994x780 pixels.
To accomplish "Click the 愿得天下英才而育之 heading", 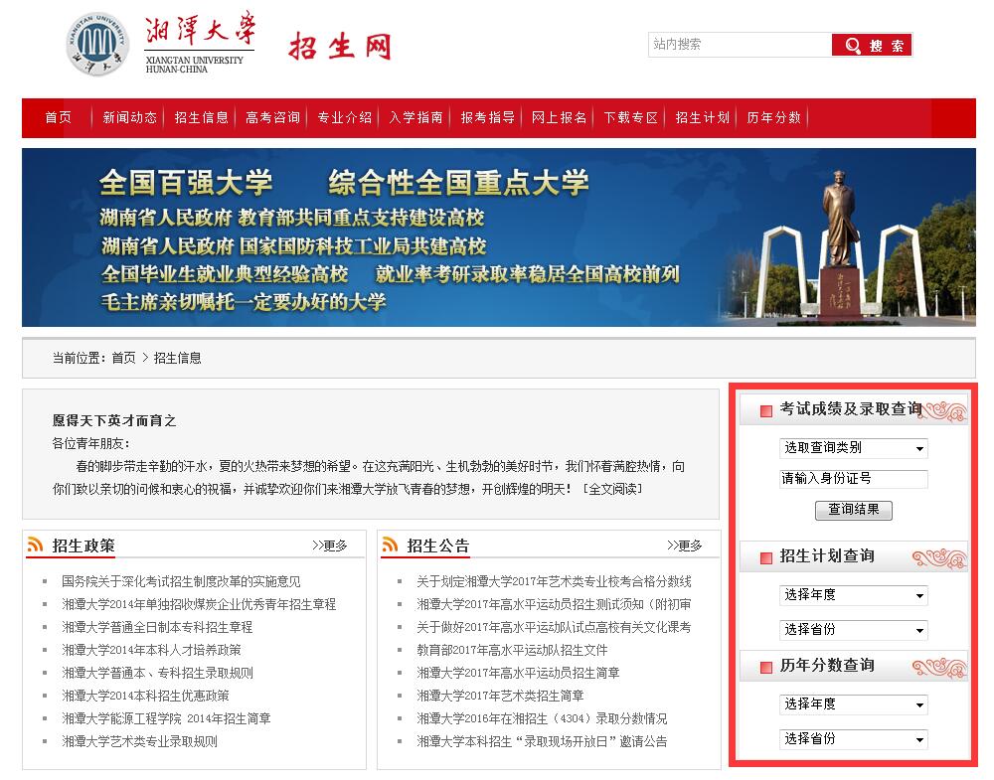I will coord(114,420).
